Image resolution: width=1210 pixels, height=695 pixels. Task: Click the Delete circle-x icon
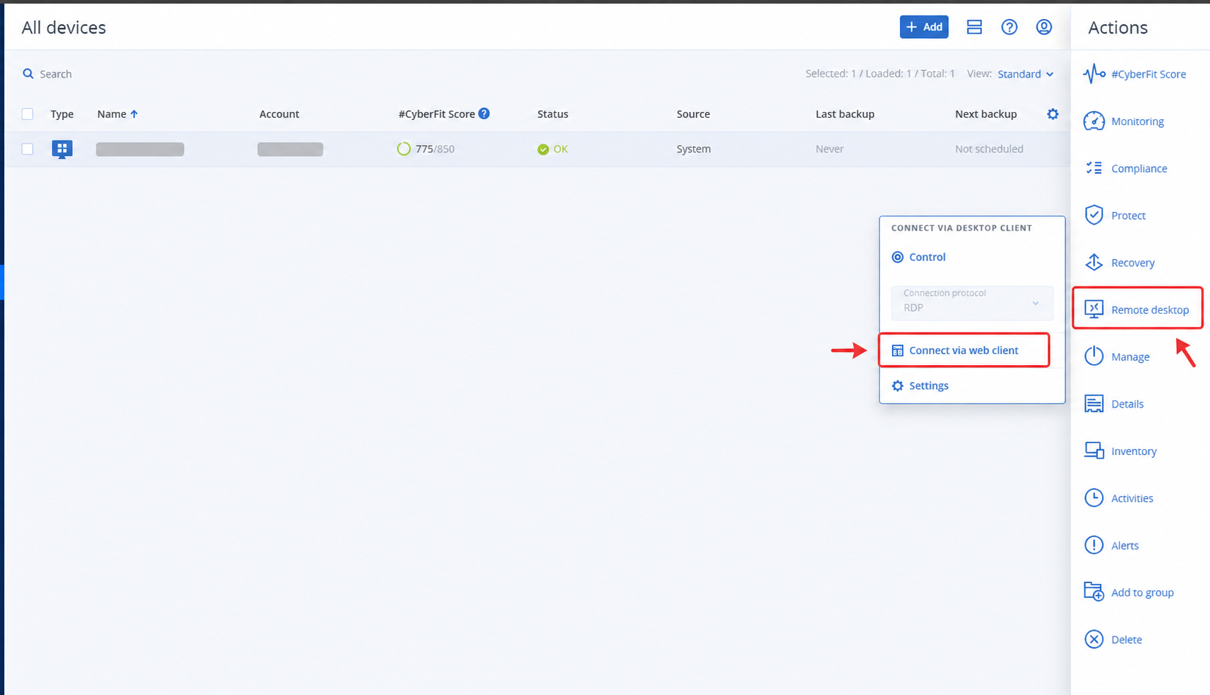pos(1094,639)
